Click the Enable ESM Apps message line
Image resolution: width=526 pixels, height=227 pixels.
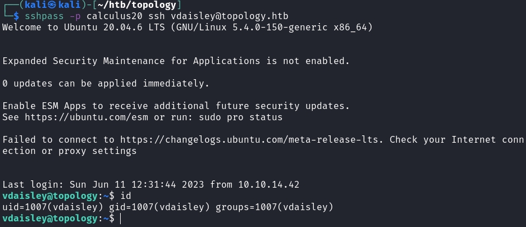[176, 106]
